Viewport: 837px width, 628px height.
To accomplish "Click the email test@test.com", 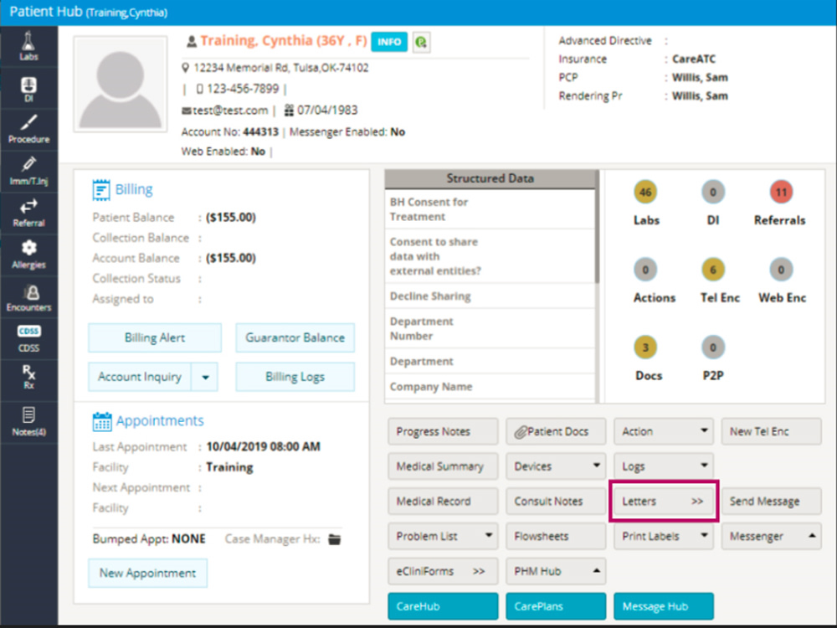I will click(x=230, y=111).
